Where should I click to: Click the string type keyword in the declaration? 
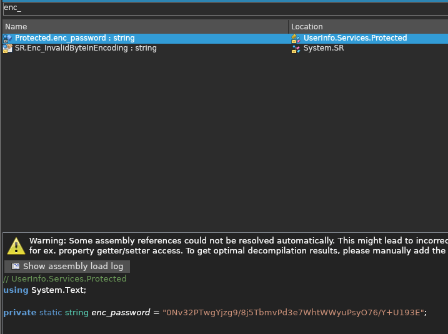point(77,313)
